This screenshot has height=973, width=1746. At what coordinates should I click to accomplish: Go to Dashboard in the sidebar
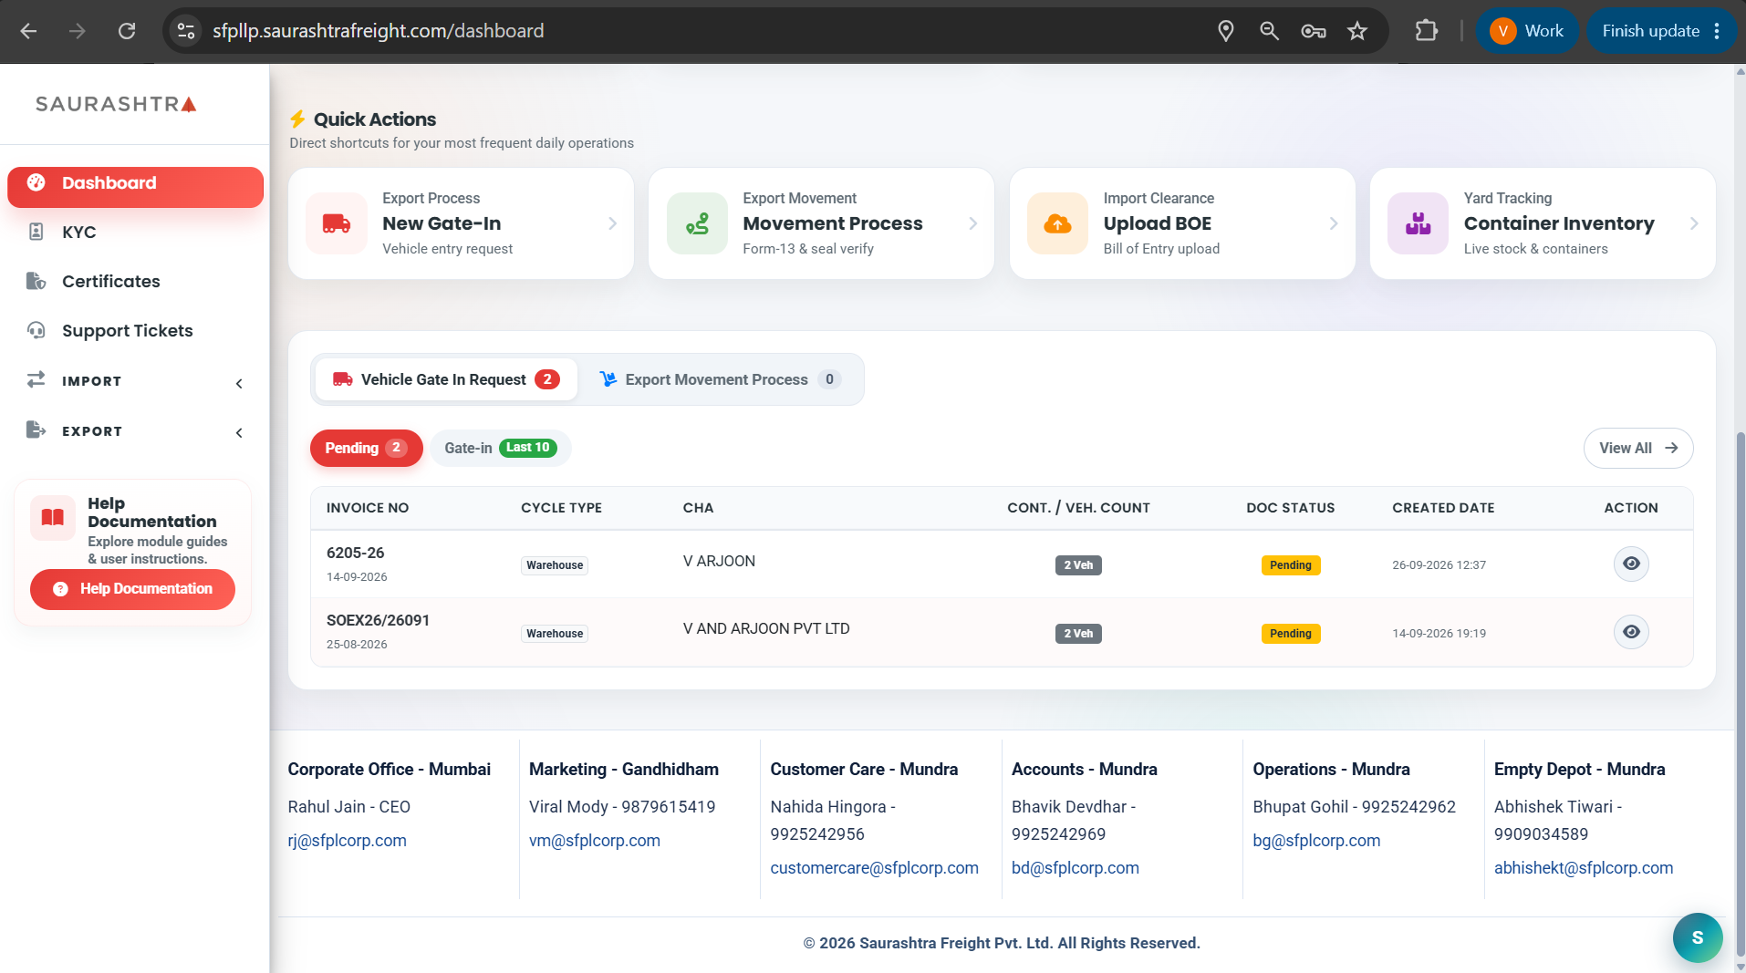click(x=135, y=186)
